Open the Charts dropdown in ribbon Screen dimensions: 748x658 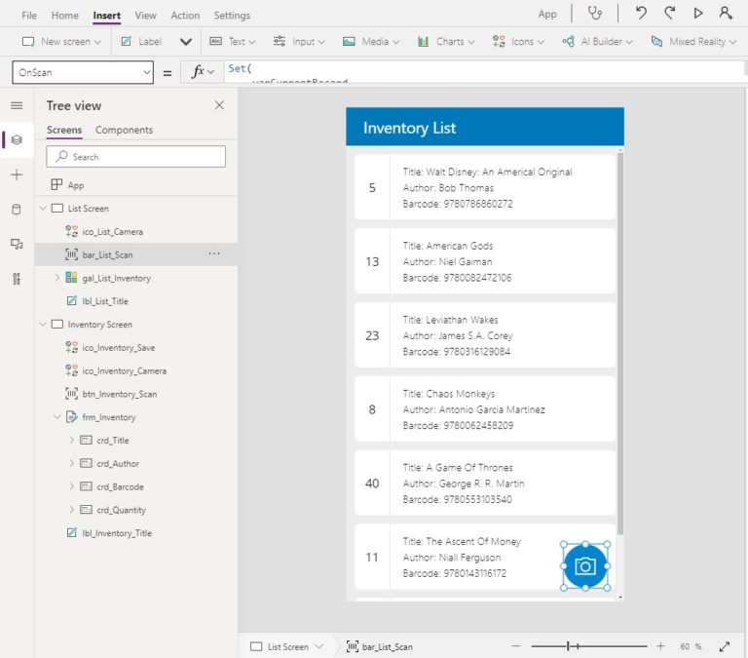[x=445, y=42]
